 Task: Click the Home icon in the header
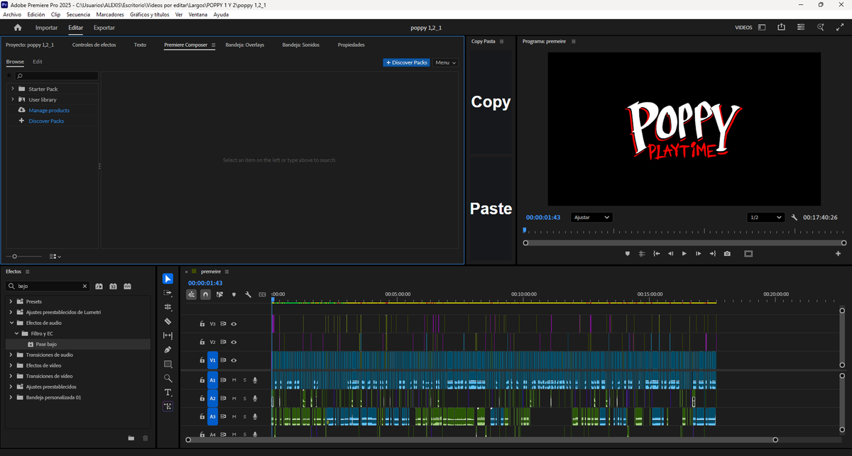coord(18,28)
